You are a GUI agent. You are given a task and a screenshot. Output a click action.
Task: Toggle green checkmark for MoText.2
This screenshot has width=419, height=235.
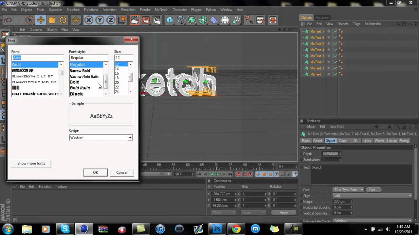(x=336, y=62)
